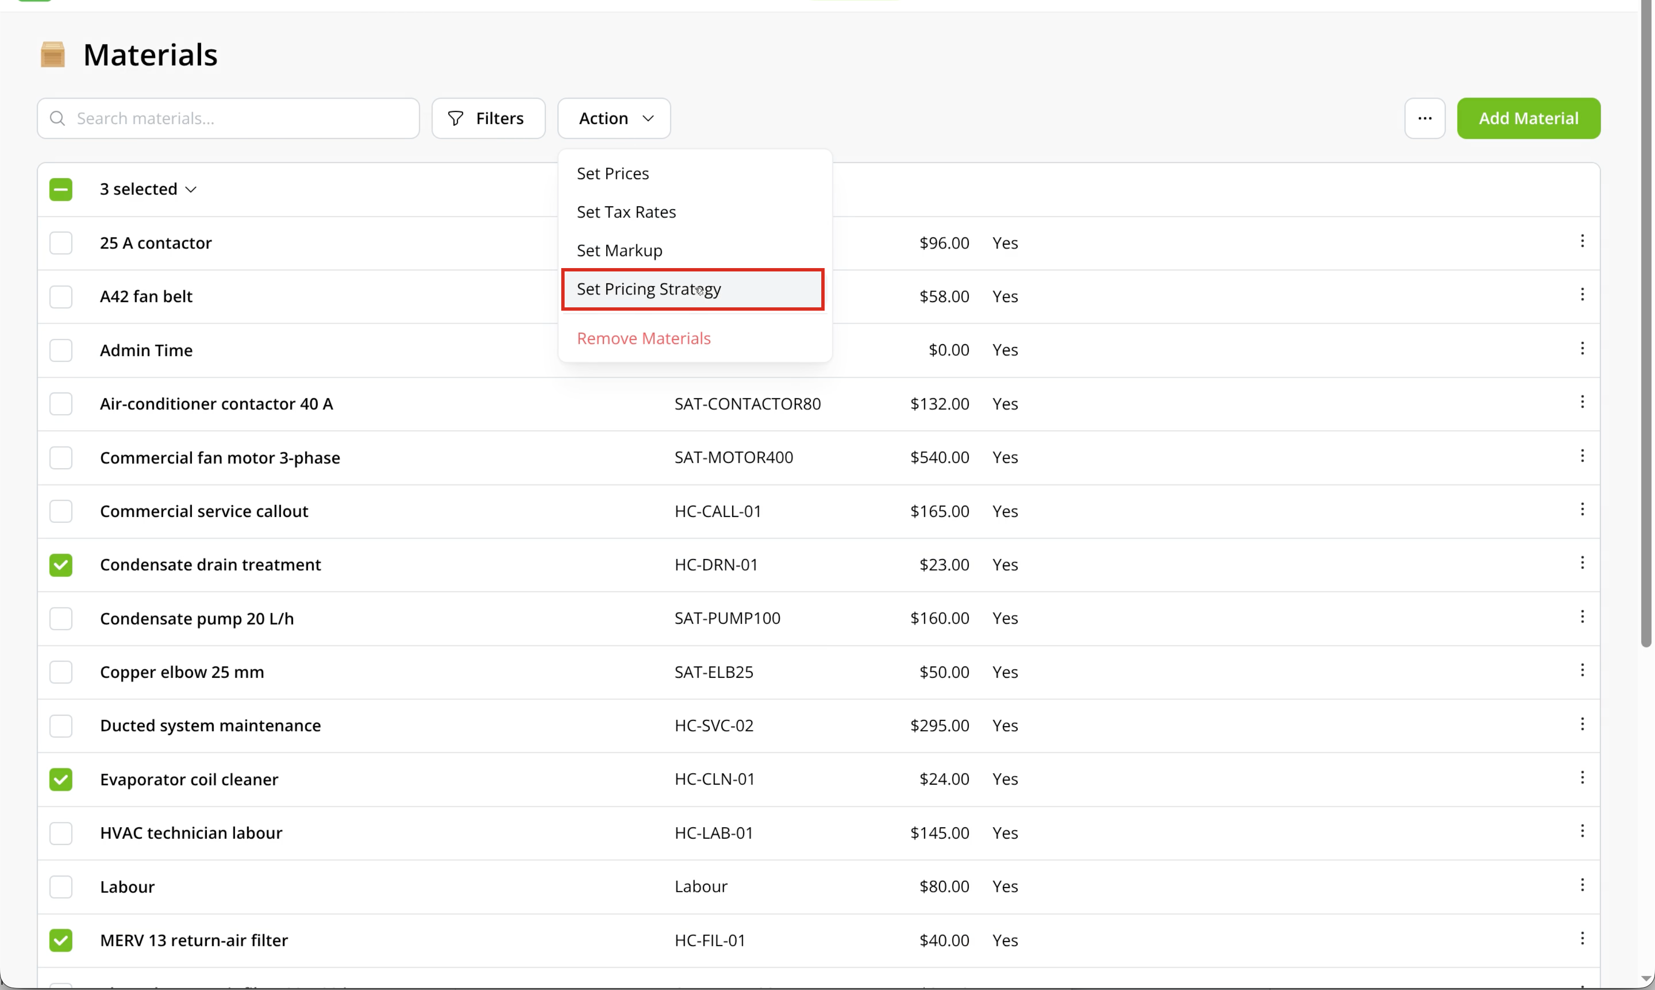The height and width of the screenshot is (990, 1655).
Task: Uncheck Condensate drain treatment
Action: point(61,566)
